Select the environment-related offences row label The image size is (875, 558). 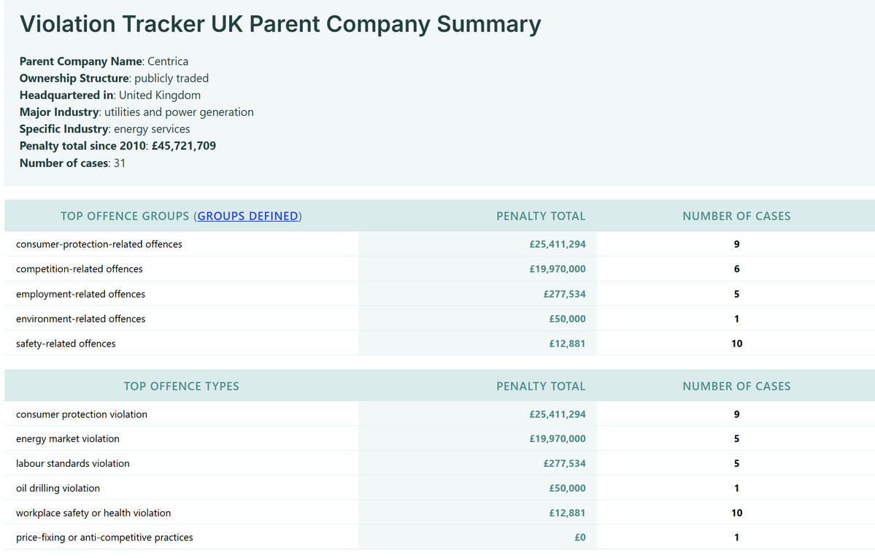coord(80,319)
